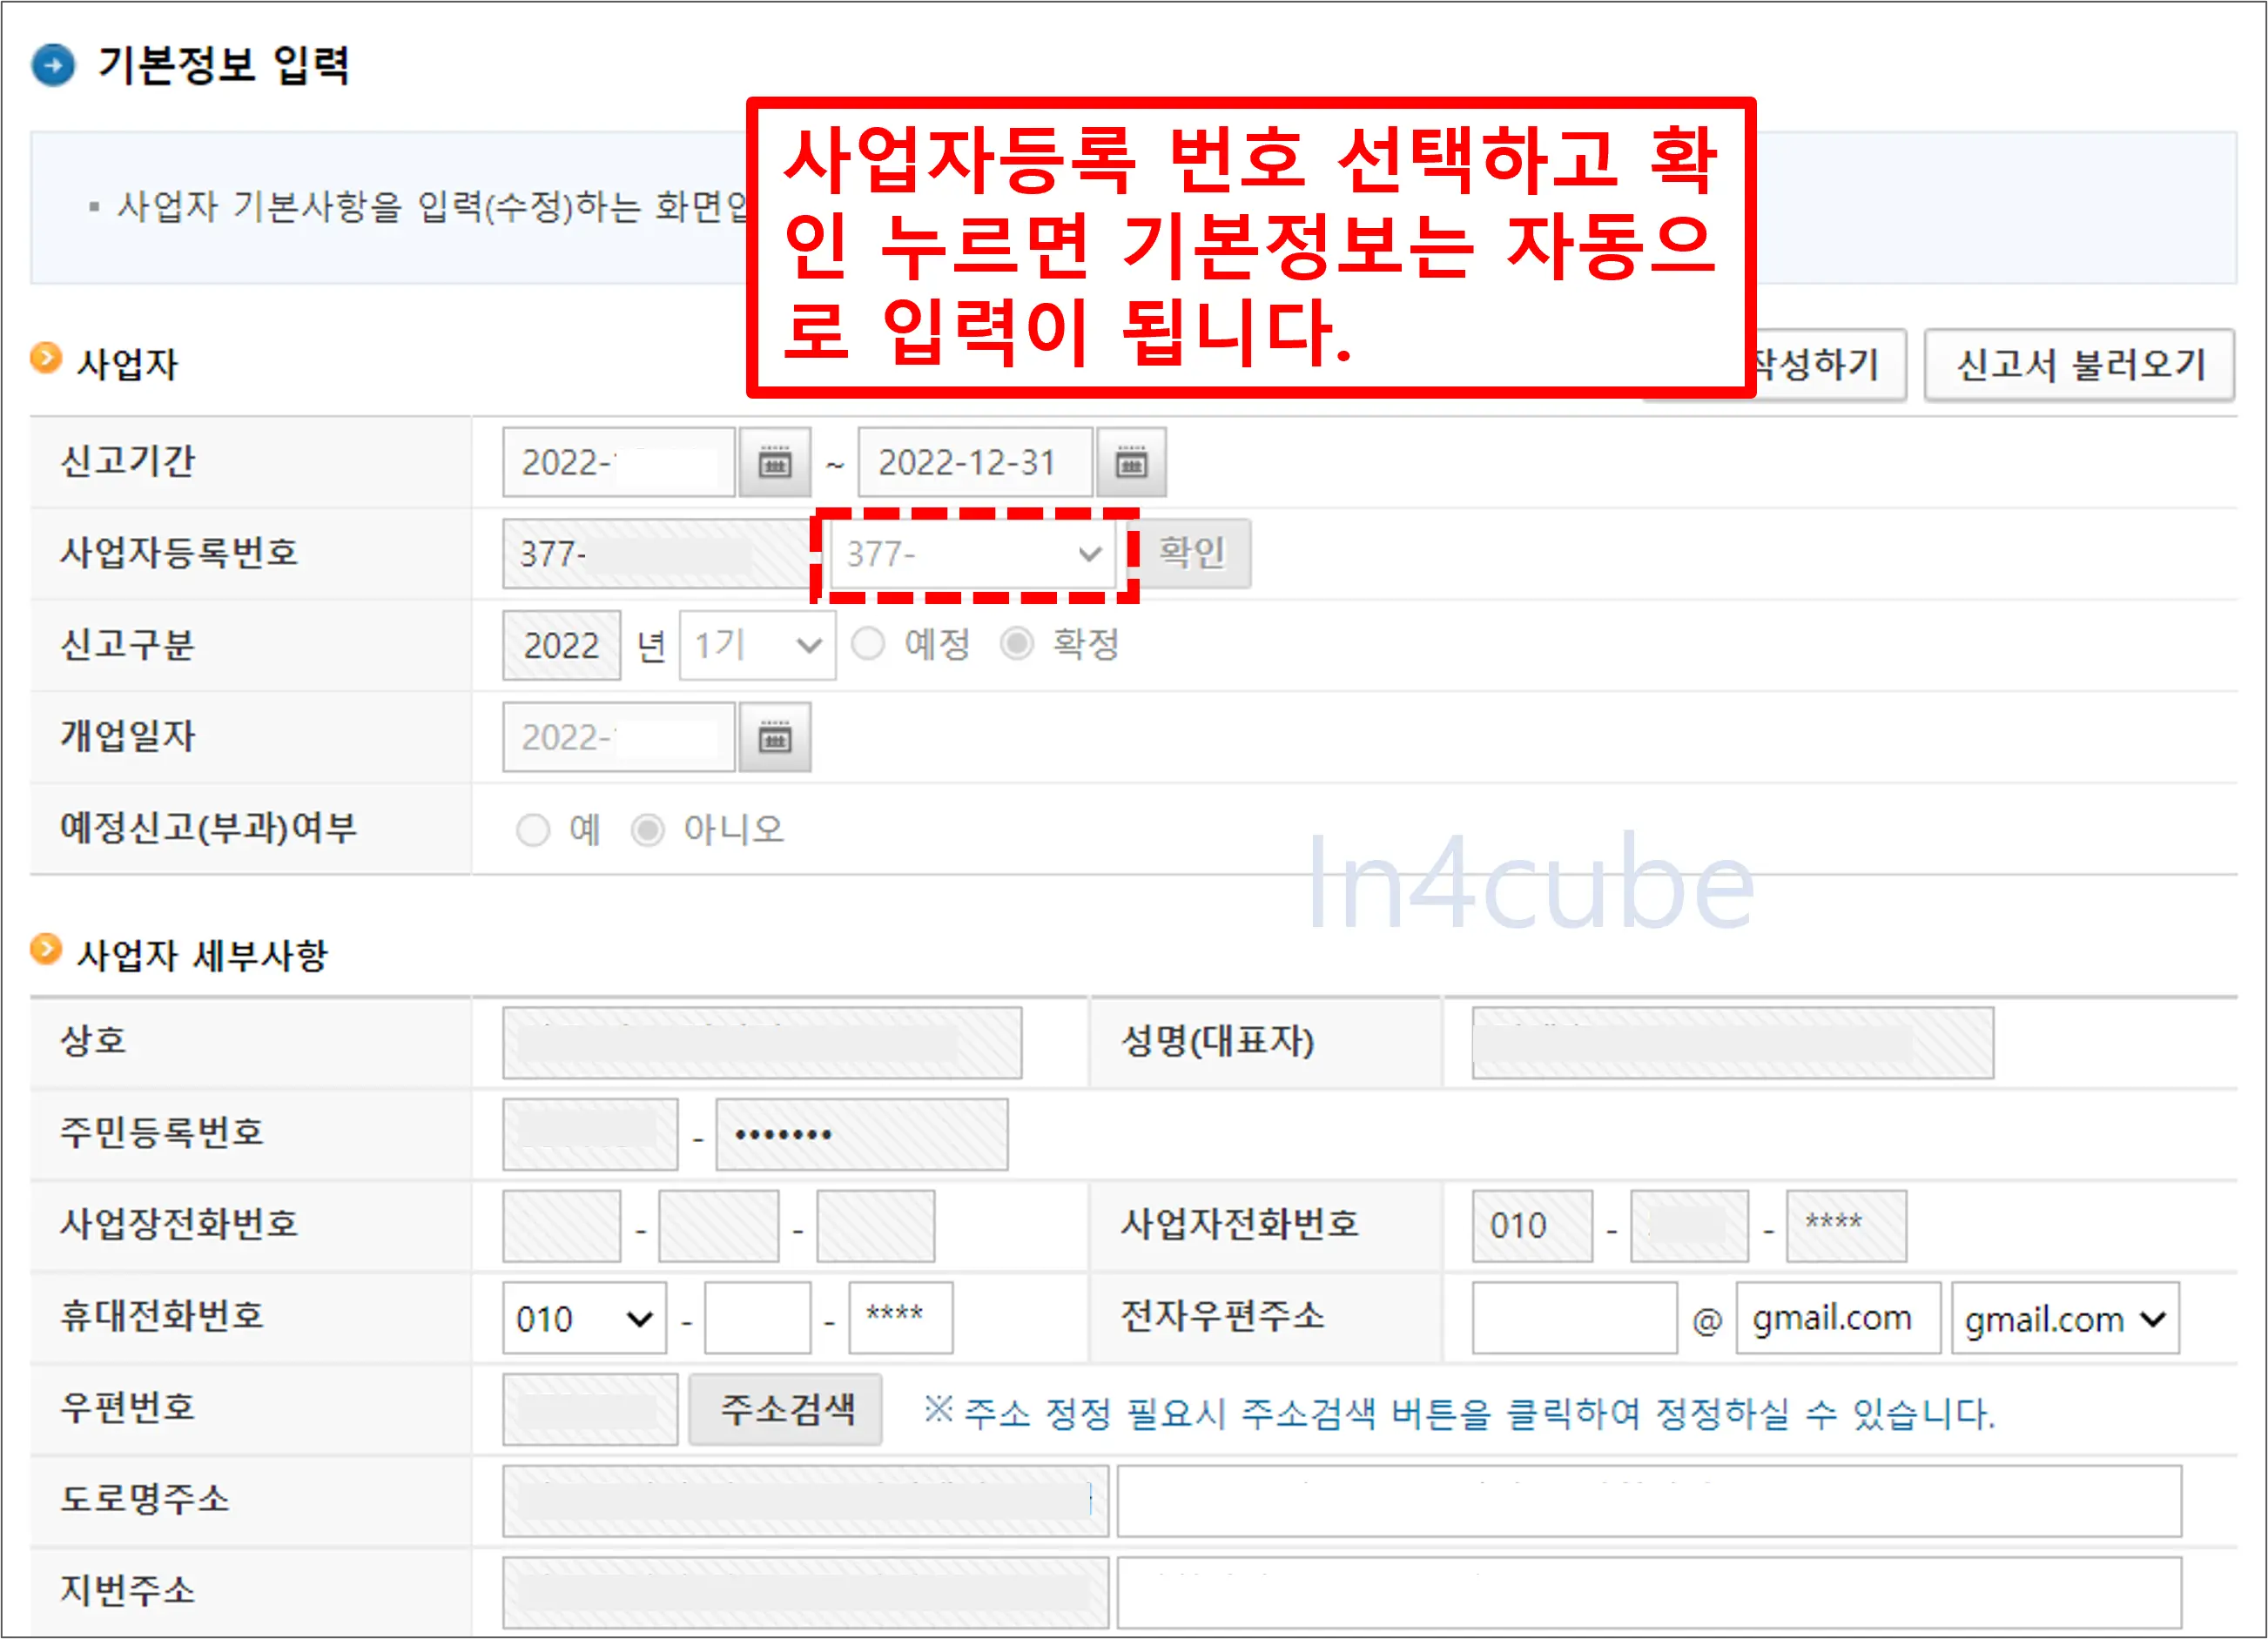Image resolution: width=2268 pixels, height=1639 pixels.
Task: Click the middle 사업장전화번호 field
Action: 718,1227
